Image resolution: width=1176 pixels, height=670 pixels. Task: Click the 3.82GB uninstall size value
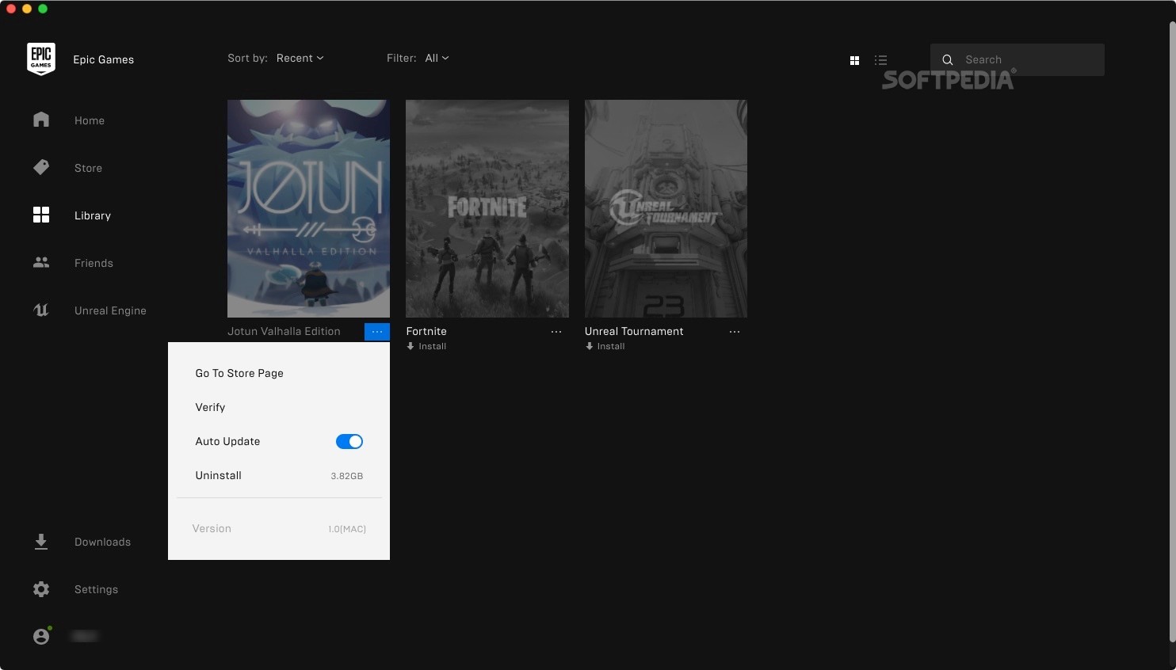point(347,476)
